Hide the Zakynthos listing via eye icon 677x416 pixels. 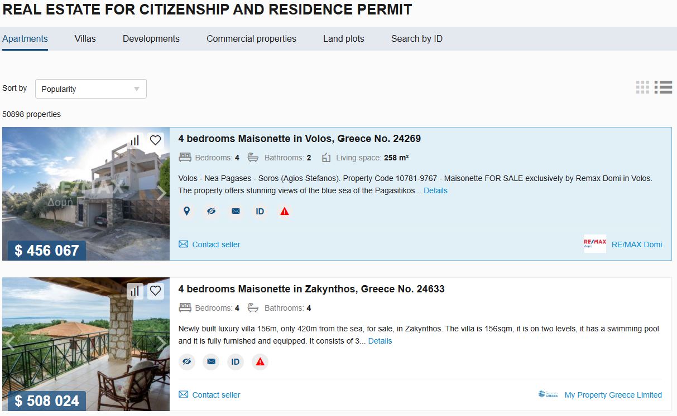click(187, 362)
